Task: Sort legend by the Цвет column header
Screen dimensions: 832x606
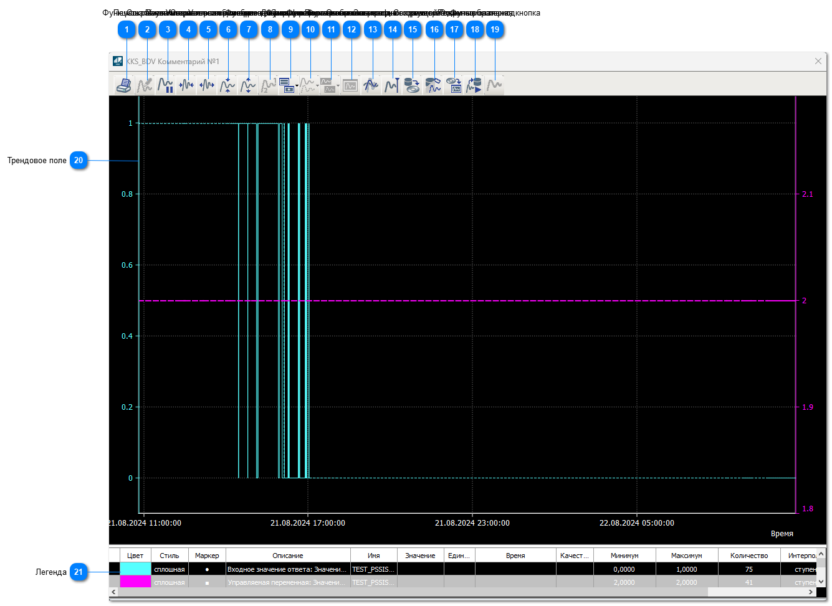Action: click(135, 556)
